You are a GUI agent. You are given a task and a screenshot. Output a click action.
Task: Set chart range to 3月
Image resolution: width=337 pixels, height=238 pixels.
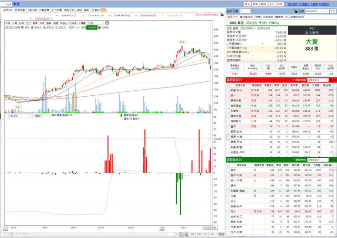pyautogui.click(x=192, y=234)
